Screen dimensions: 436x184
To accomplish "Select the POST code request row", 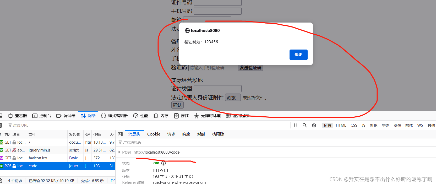I will point(58,166).
